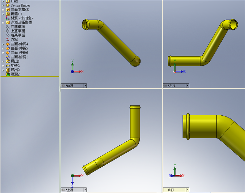
Task: Select the 曲面-修剪1 surface trim icon
Action: (8, 57)
